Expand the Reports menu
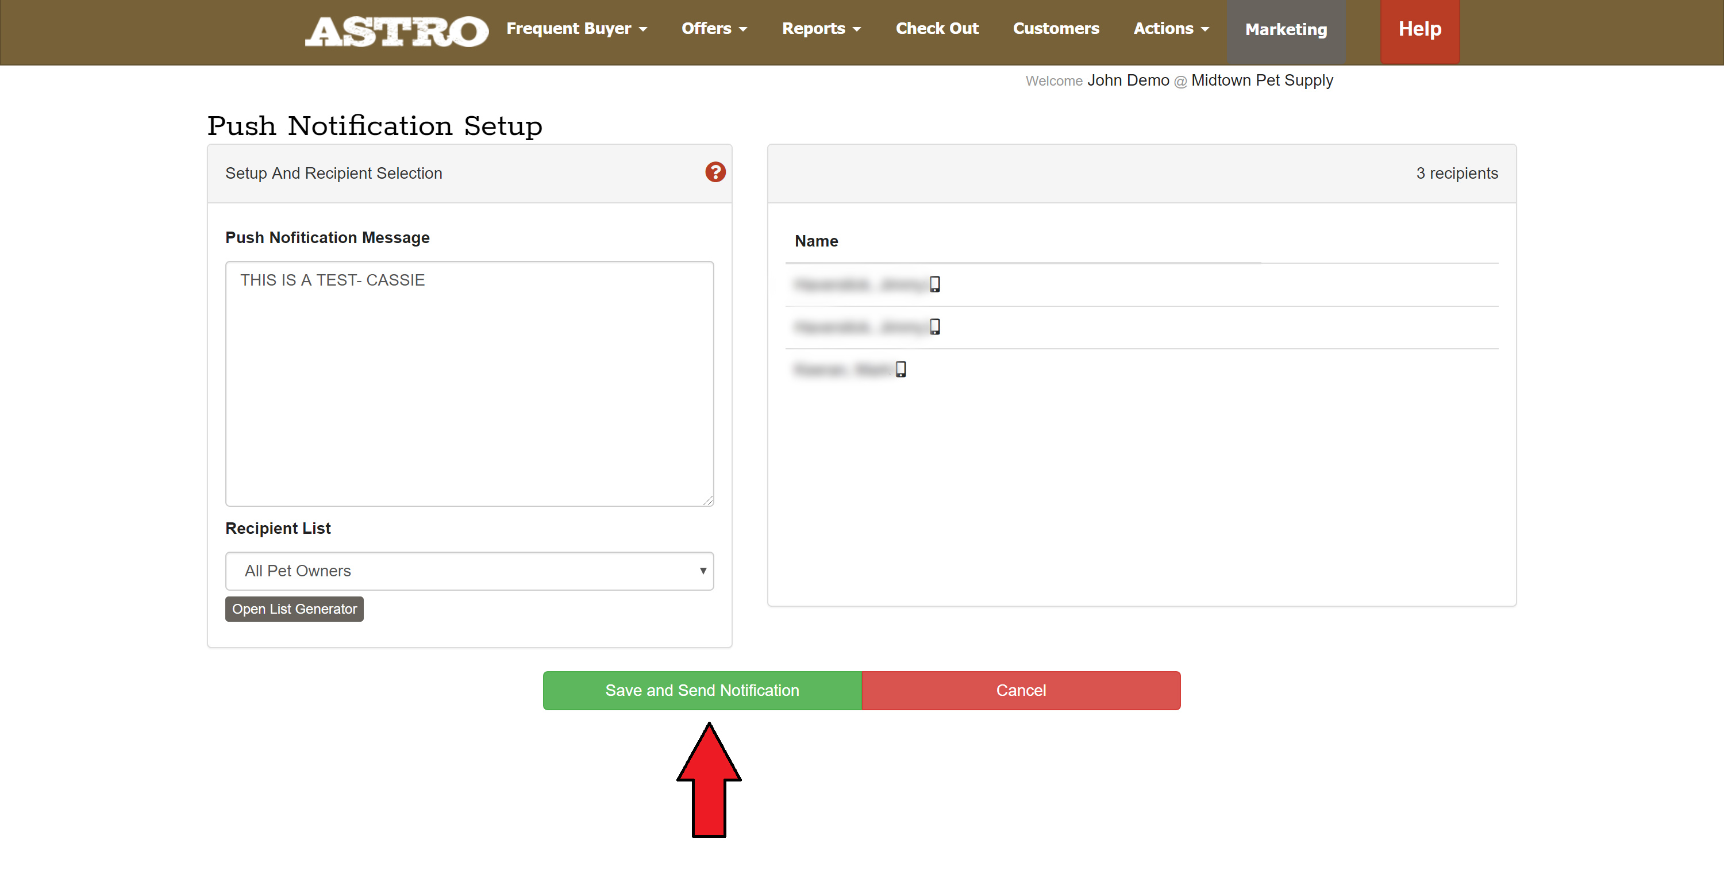 pos(821,29)
